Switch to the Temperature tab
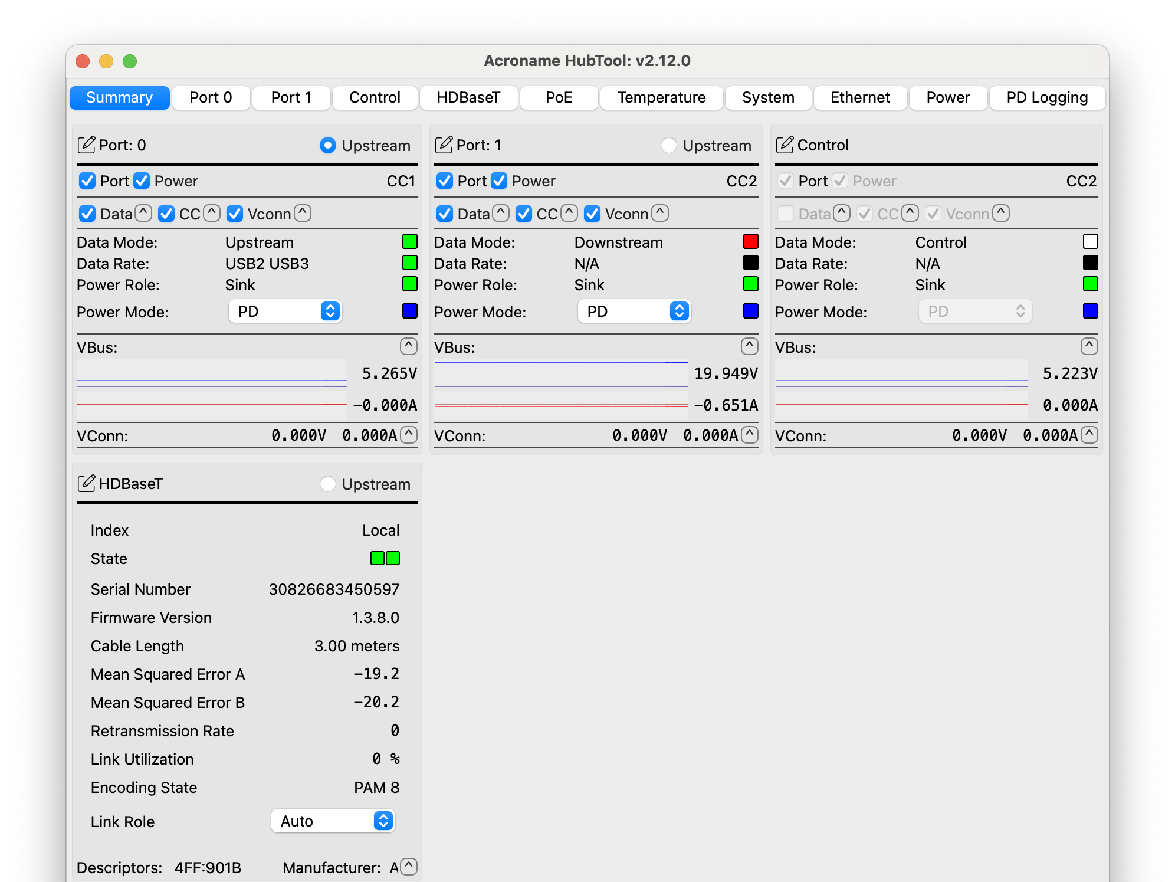This screenshot has width=1175, height=882. [661, 97]
